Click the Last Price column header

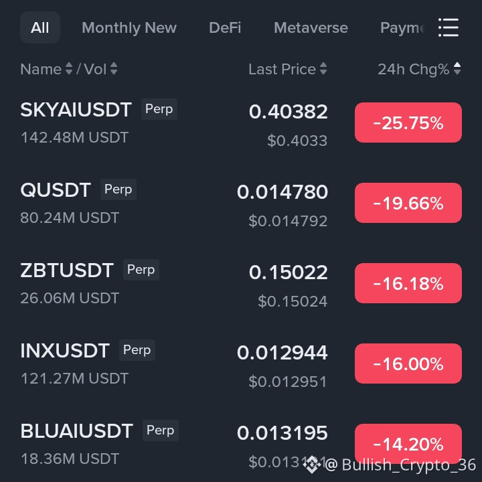[x=288, y=69]
